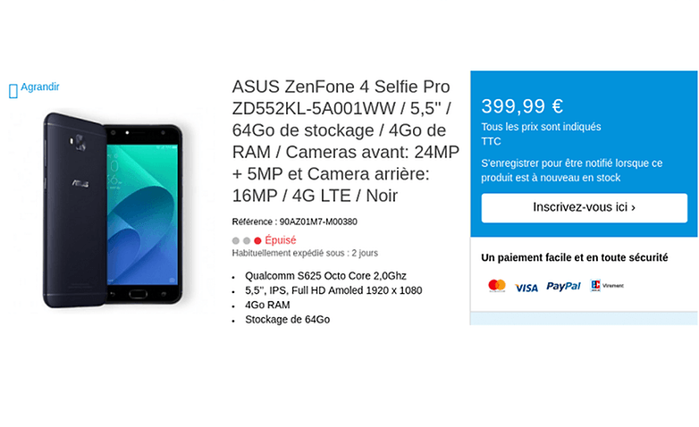Choose the PayPal payment logo
Screen dimensions: 699x427
(x=563, y=286)
